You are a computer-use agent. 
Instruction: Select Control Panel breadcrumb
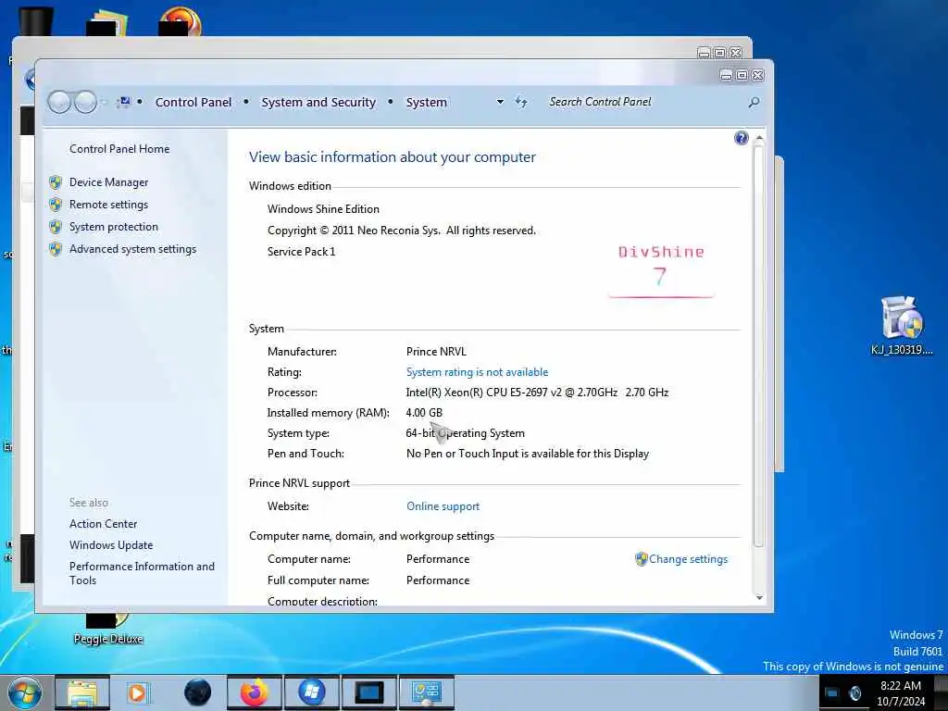pyautogui.click(x=193, y=102)
